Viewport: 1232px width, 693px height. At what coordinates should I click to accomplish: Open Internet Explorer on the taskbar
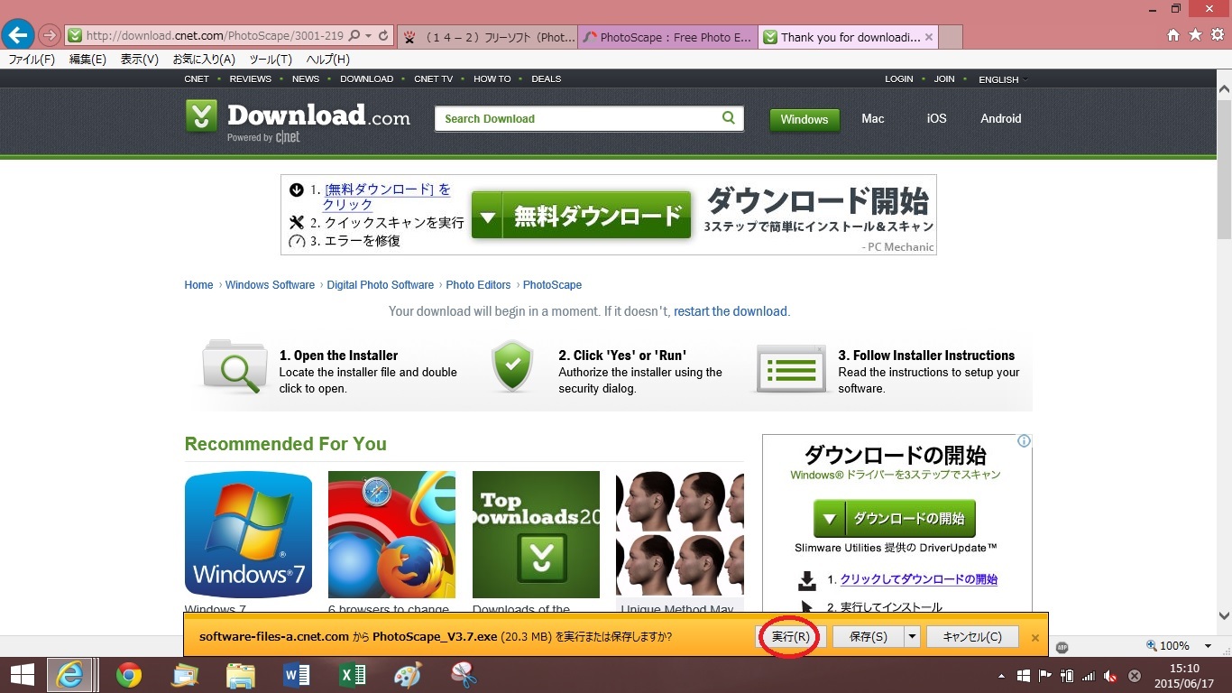pos(70,675)
